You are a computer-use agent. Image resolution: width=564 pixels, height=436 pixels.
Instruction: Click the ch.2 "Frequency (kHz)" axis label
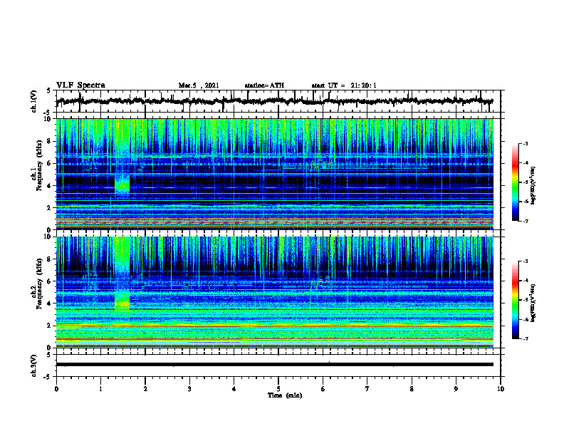(39, 284)
